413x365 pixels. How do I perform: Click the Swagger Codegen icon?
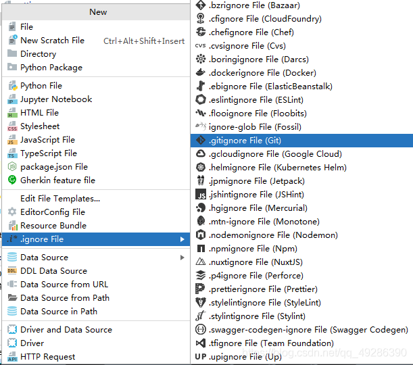point(201,329)
